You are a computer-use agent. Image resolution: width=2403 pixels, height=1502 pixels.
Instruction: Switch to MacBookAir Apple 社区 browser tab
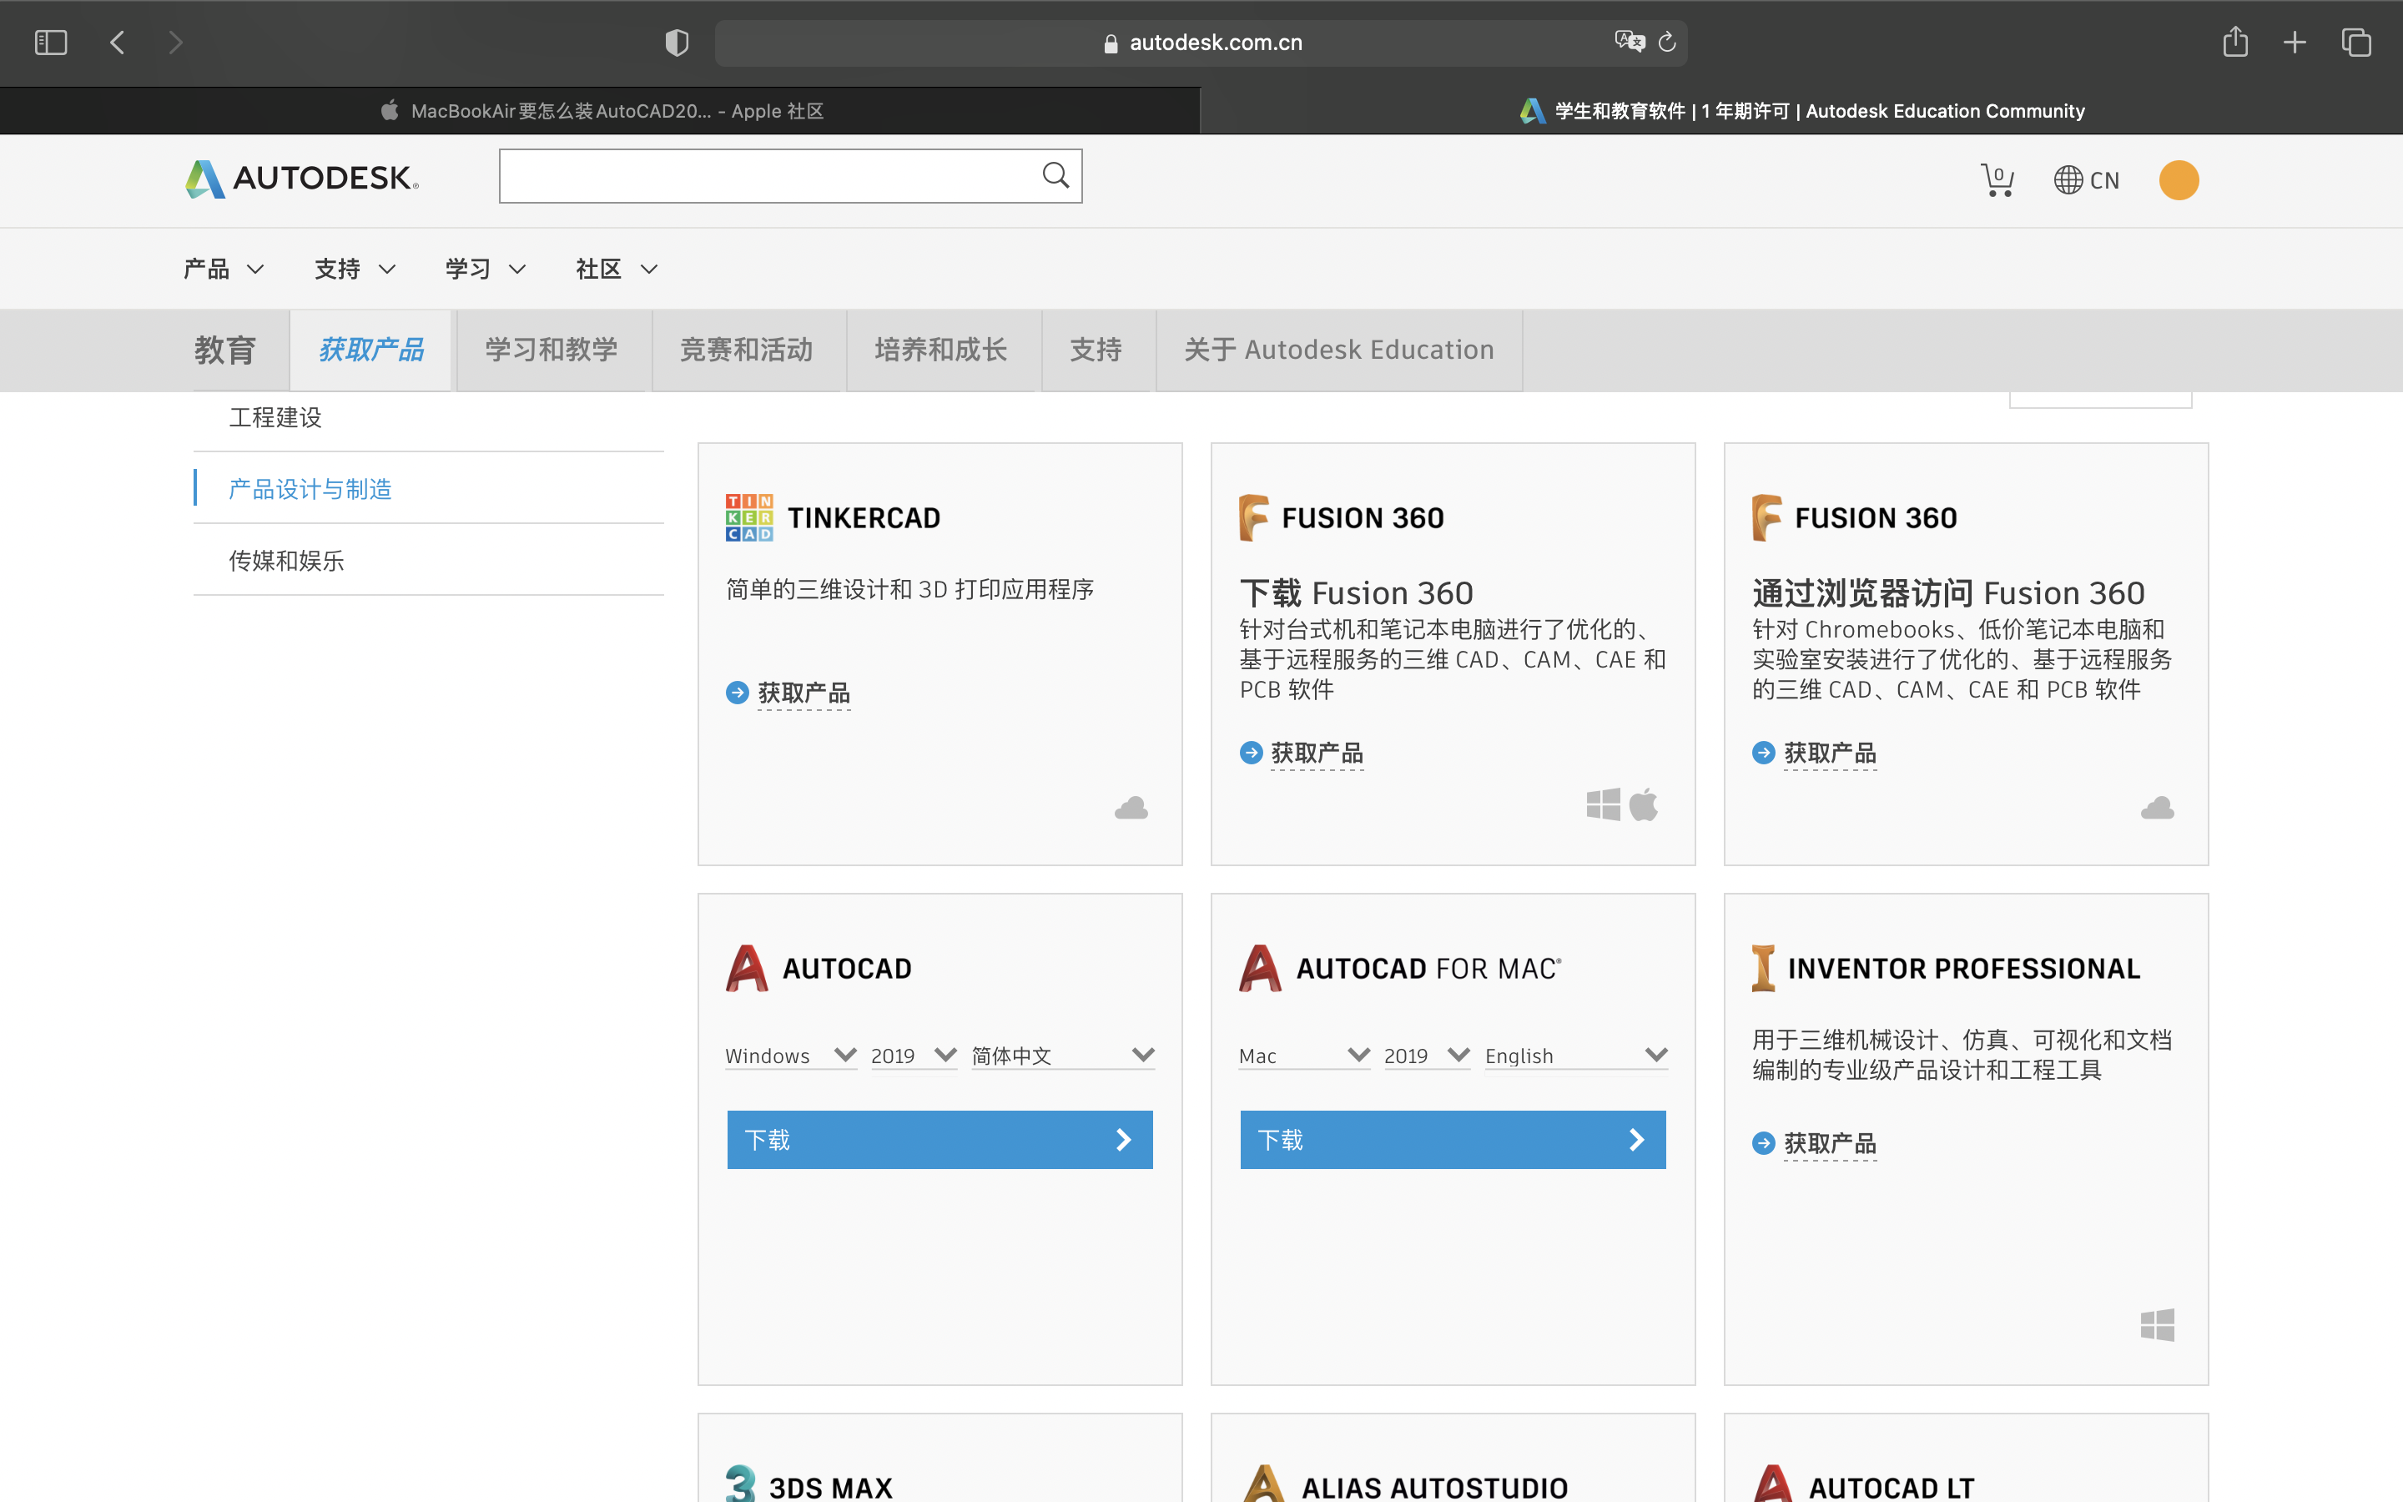[601, 111]
